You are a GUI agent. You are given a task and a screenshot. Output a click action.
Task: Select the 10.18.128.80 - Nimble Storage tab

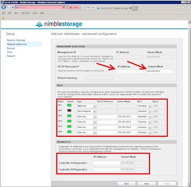[114, 8]
